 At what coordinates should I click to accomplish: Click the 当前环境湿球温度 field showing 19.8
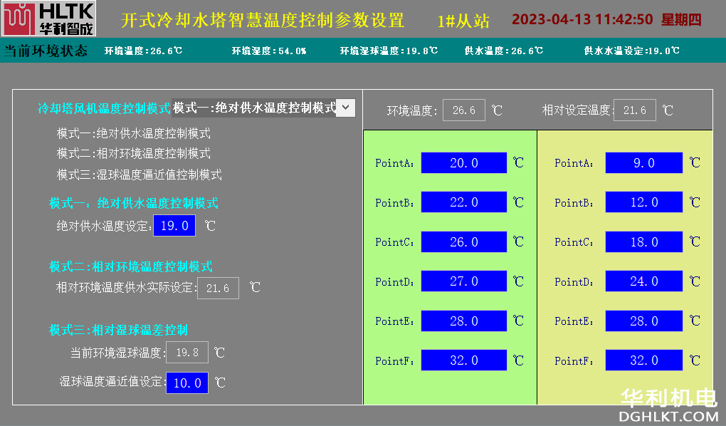click(187, 352)
